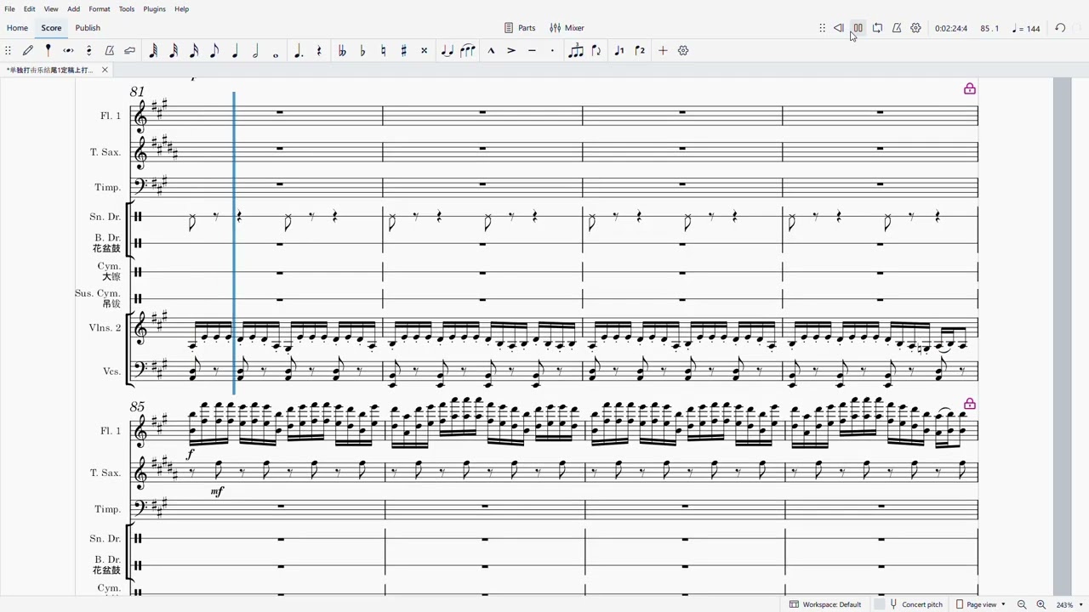Flip the note direction
The image size is (1089, 612).
click(596, 51)
